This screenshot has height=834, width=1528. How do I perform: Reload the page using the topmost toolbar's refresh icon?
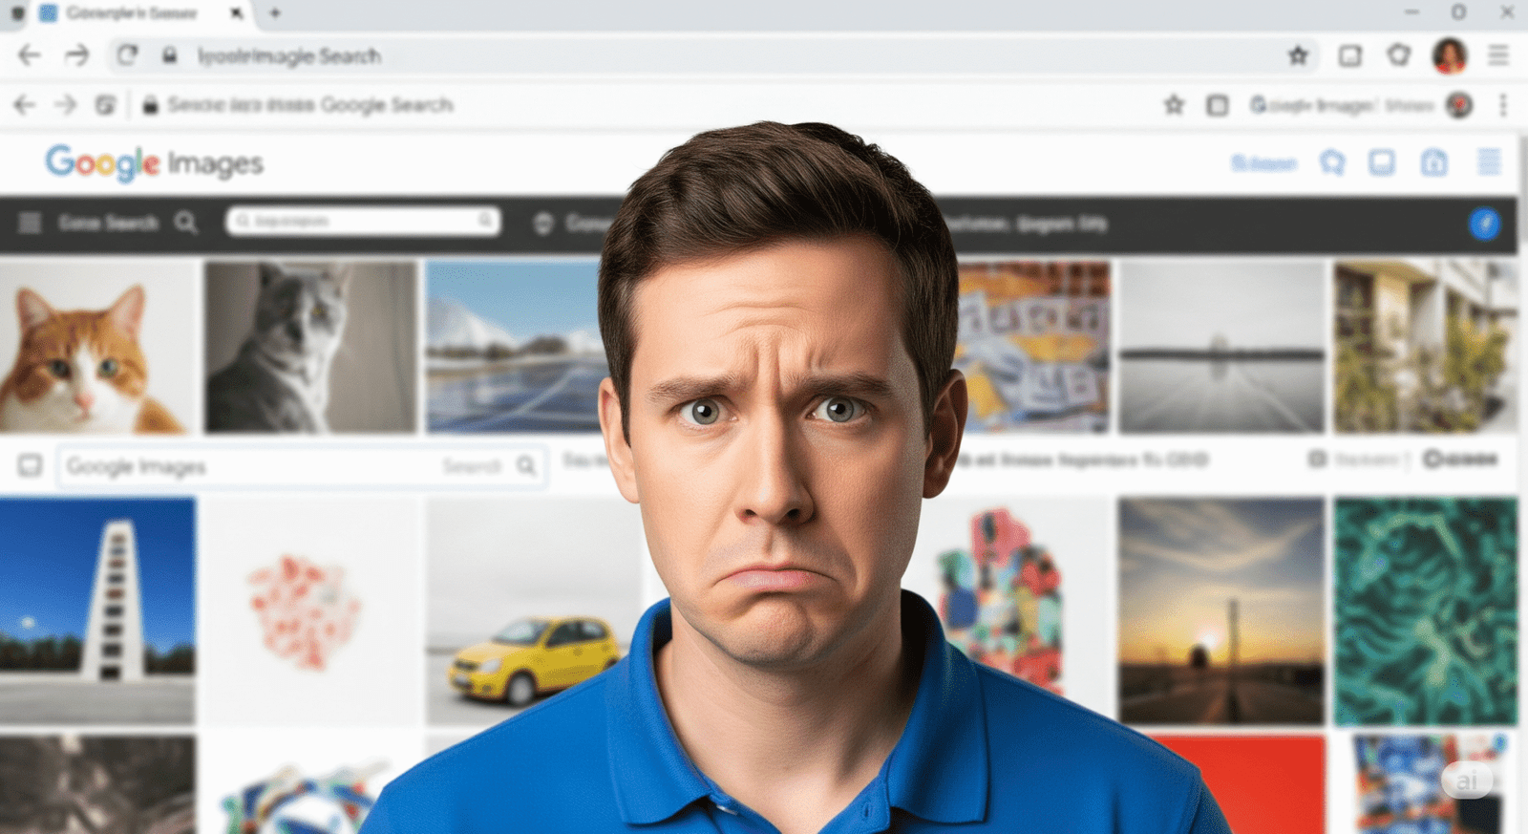tap(127, 55)
